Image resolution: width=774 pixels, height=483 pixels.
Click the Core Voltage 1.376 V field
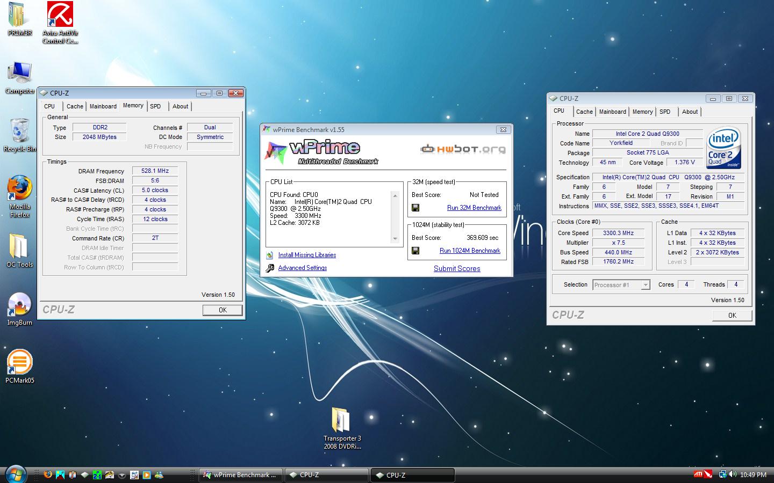click(x=685, y=162)
